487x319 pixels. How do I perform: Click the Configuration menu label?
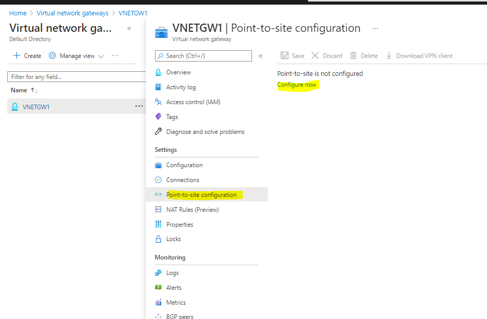[x=185, y=165]
